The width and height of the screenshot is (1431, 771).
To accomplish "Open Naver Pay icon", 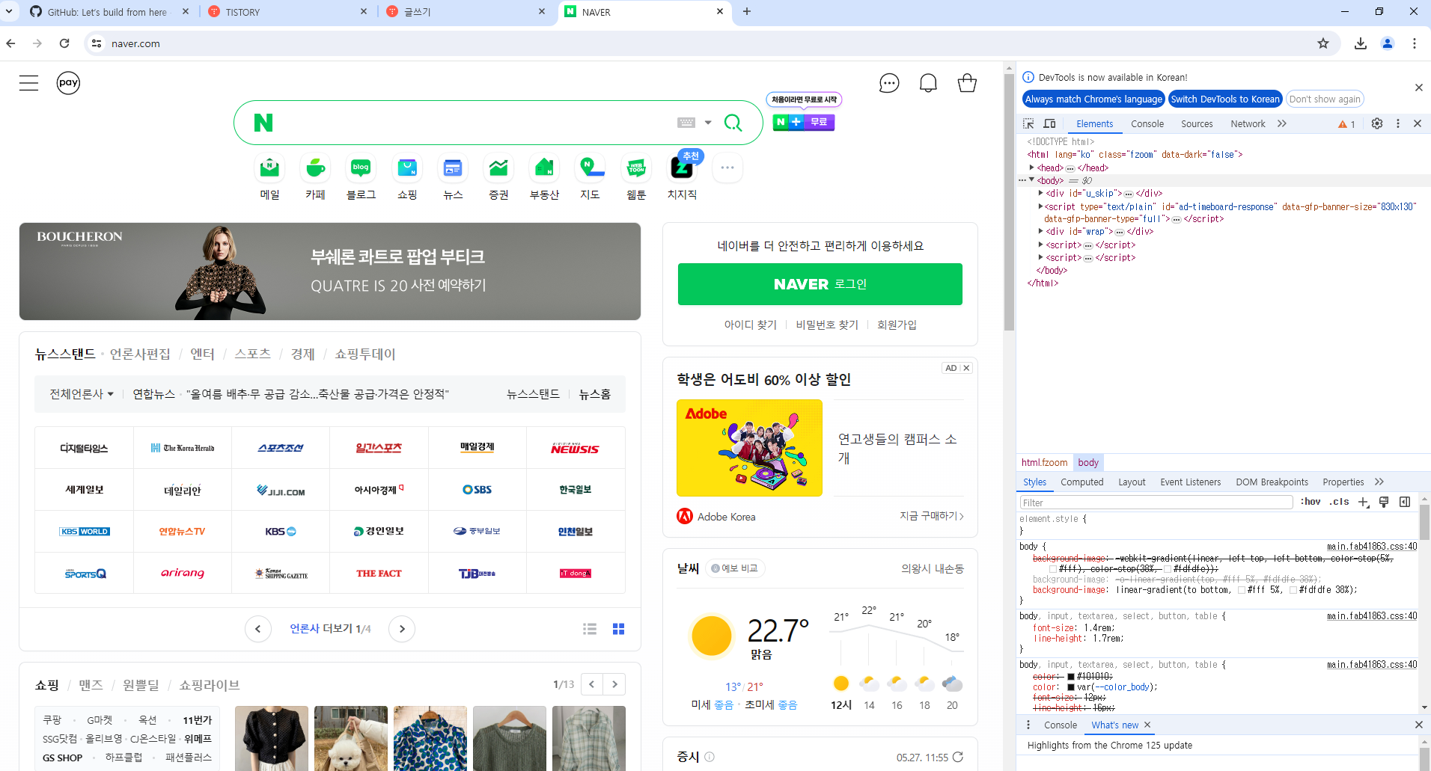I will 68,83.
